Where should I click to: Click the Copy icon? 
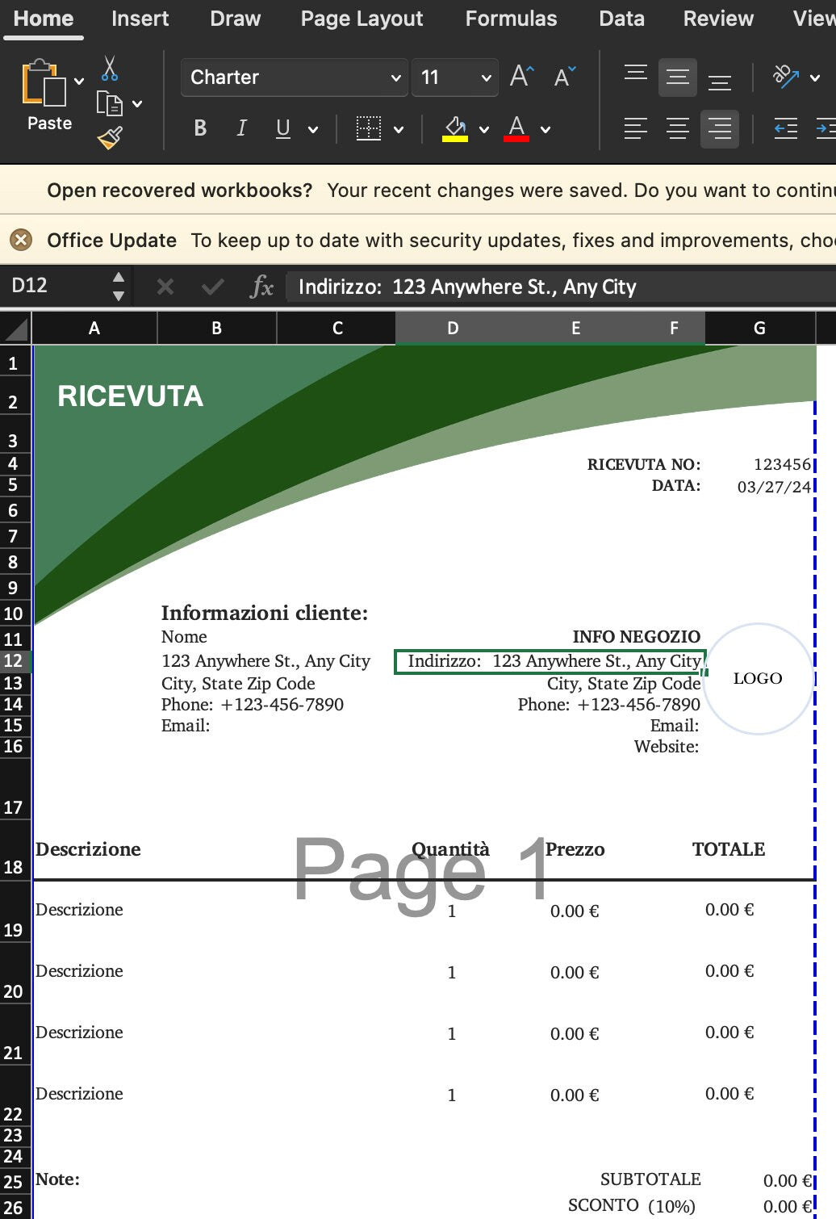tap(109, 103)
